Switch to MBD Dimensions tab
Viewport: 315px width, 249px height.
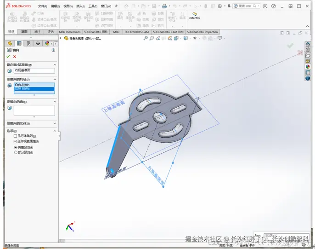click(69, 32)
